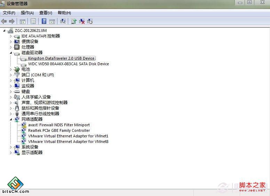Collapse the ZGC-20120621JJM root node
This screenshot has width=270, height=196.
coord(4,31)
